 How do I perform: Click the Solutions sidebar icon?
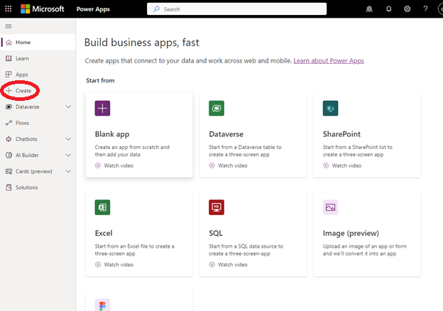(9, 187)
